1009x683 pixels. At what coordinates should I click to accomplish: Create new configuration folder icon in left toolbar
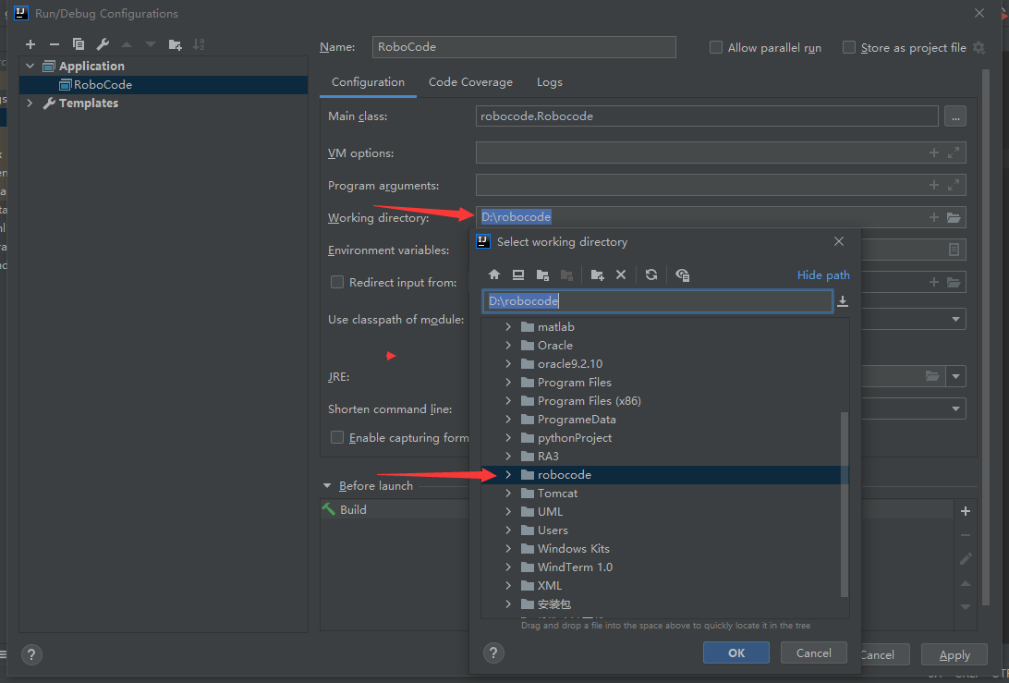coord(175,44)
